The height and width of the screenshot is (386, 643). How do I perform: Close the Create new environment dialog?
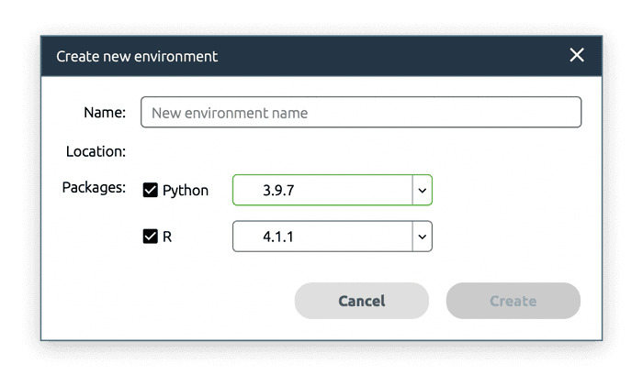577,55
